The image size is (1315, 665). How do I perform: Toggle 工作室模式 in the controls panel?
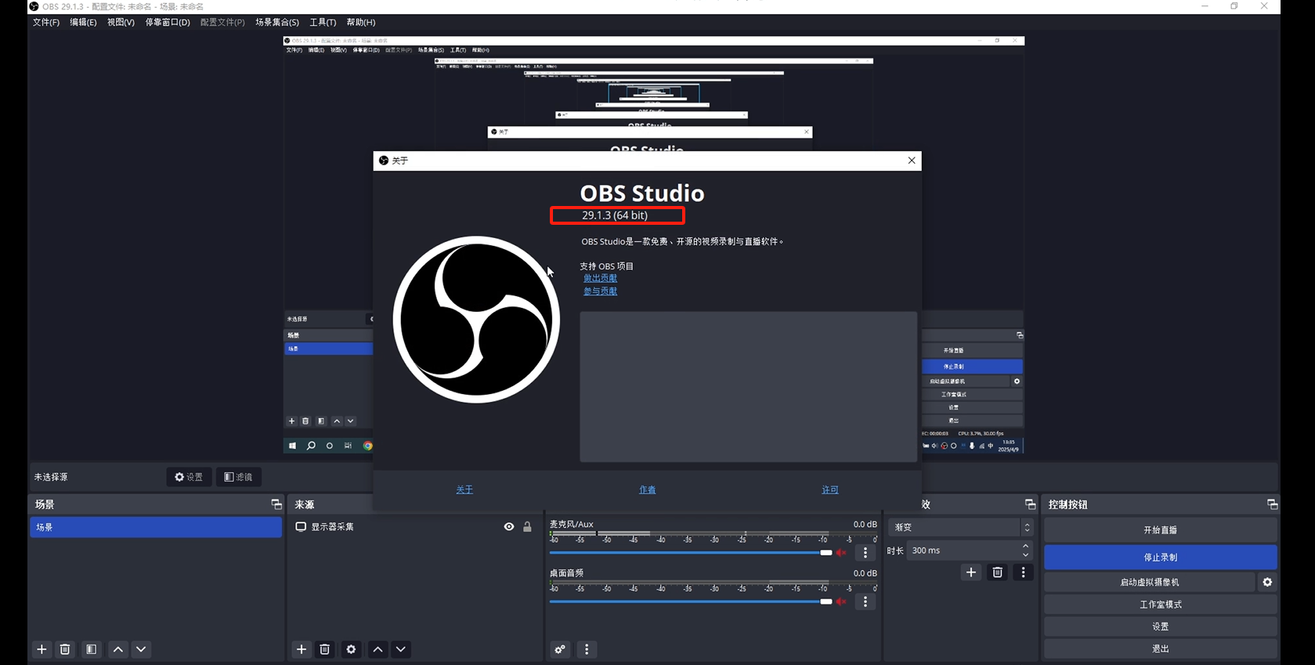tap(1161, 605)
